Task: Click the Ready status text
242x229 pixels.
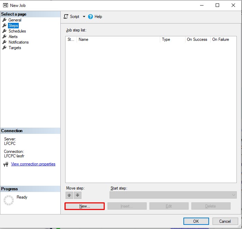Action: point(22,197)
